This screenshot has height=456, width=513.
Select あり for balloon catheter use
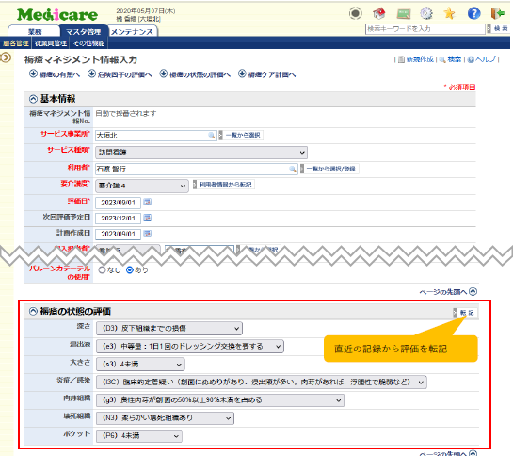click(x=130, y=270)
